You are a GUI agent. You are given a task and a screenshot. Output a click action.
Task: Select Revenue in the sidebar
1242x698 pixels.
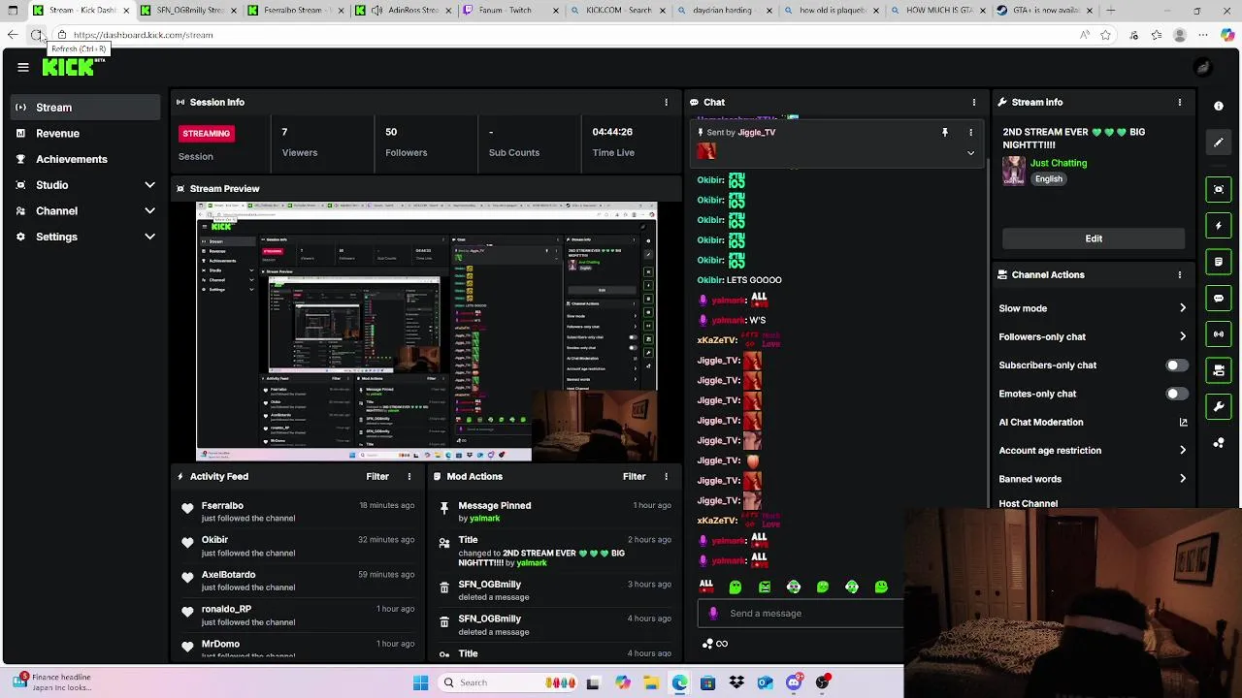pos(85,134)
